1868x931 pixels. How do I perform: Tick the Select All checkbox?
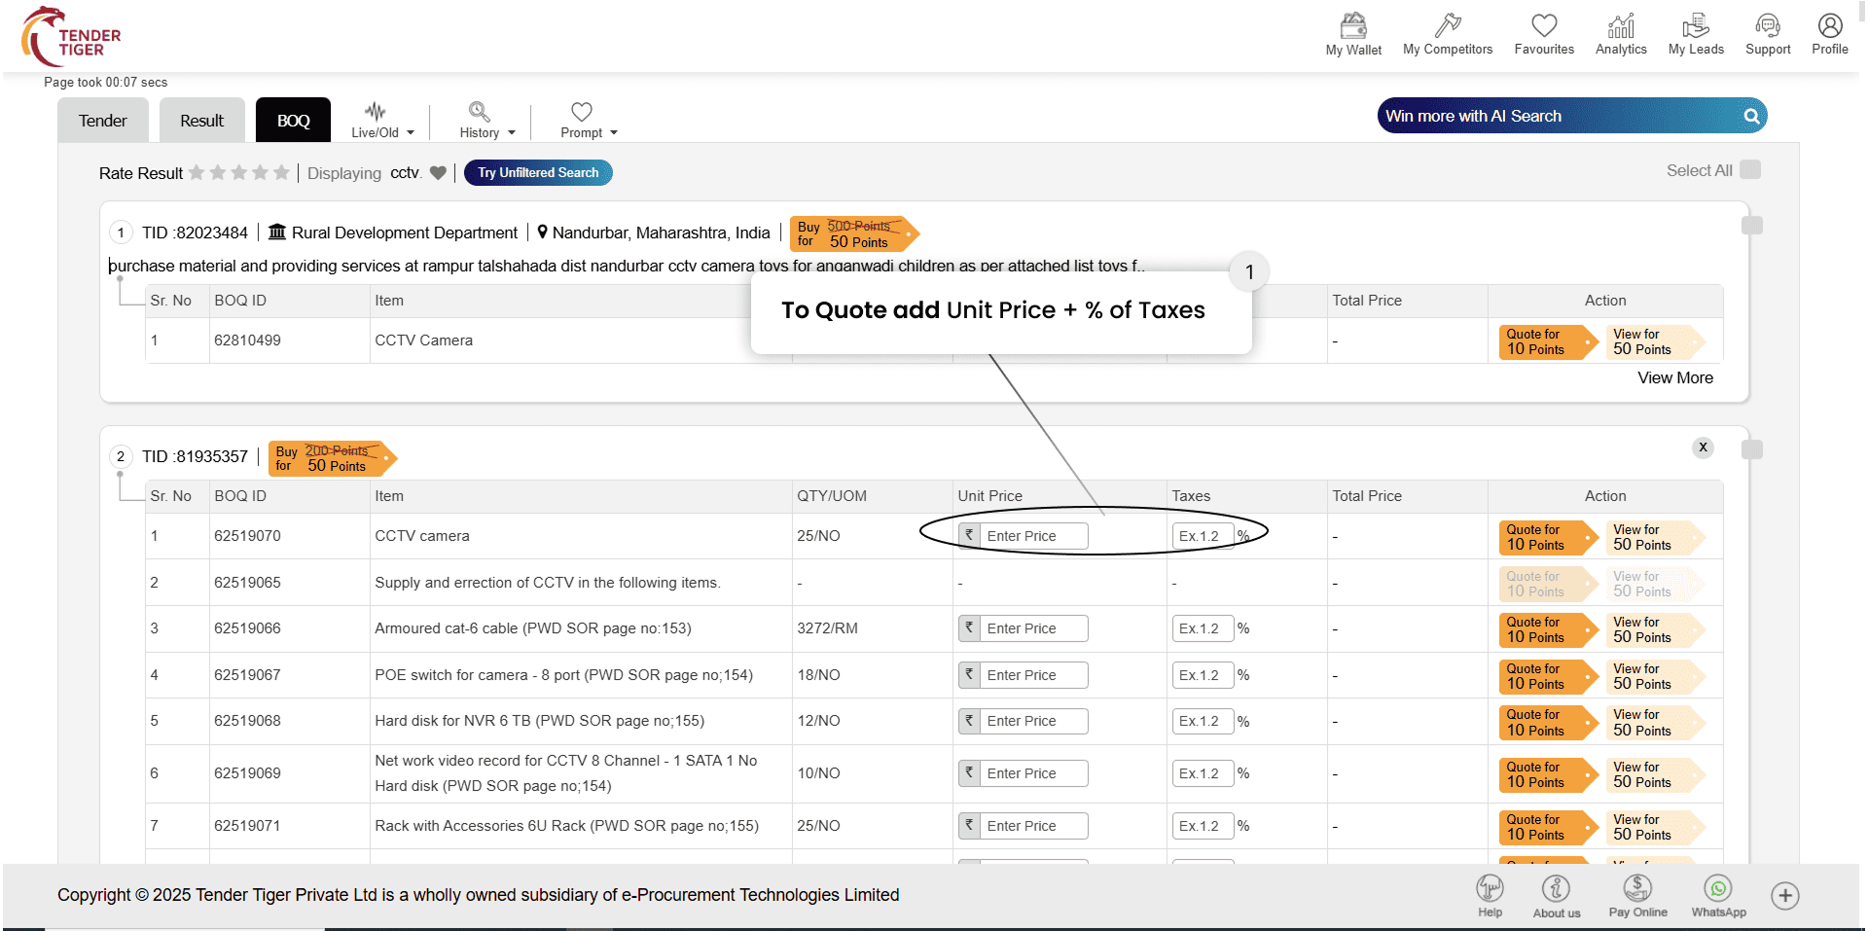1750,170
